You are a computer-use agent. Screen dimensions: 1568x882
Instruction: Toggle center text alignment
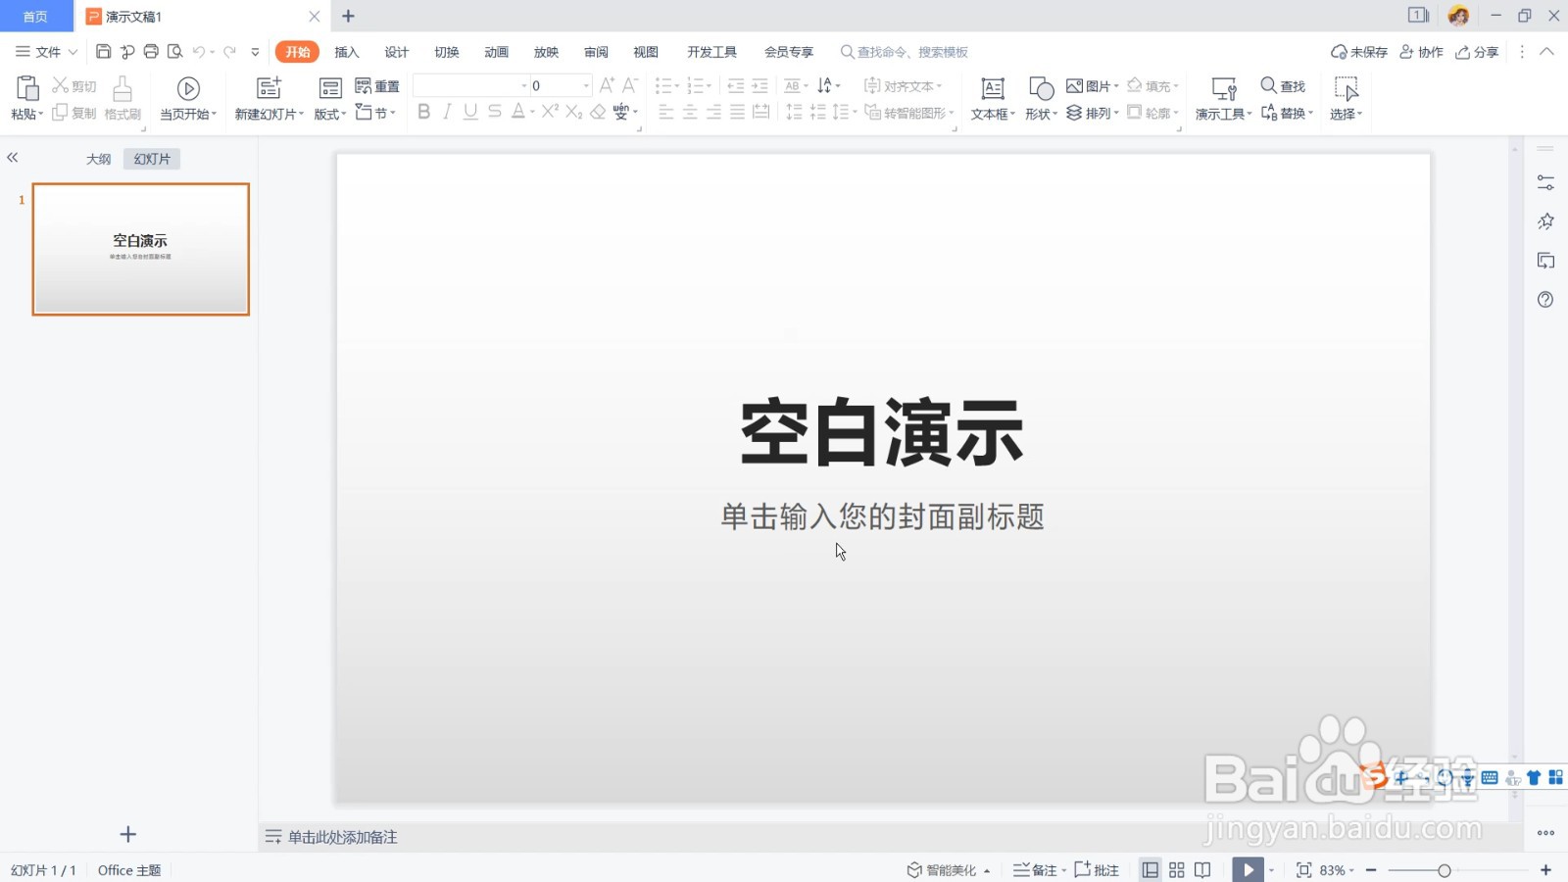690,113
